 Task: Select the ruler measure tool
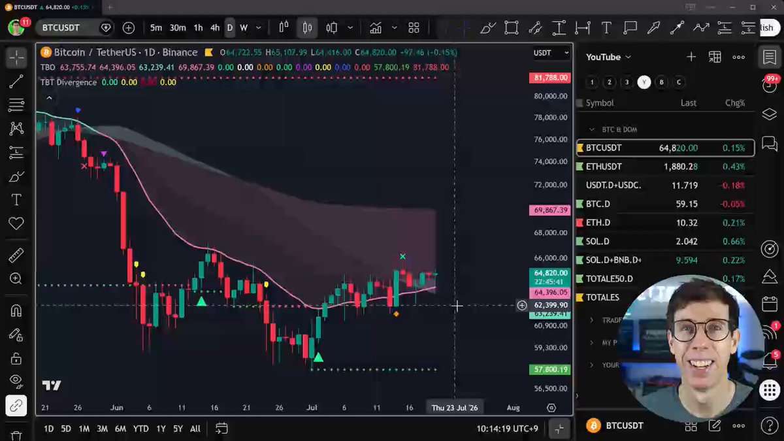coord(16,255)
